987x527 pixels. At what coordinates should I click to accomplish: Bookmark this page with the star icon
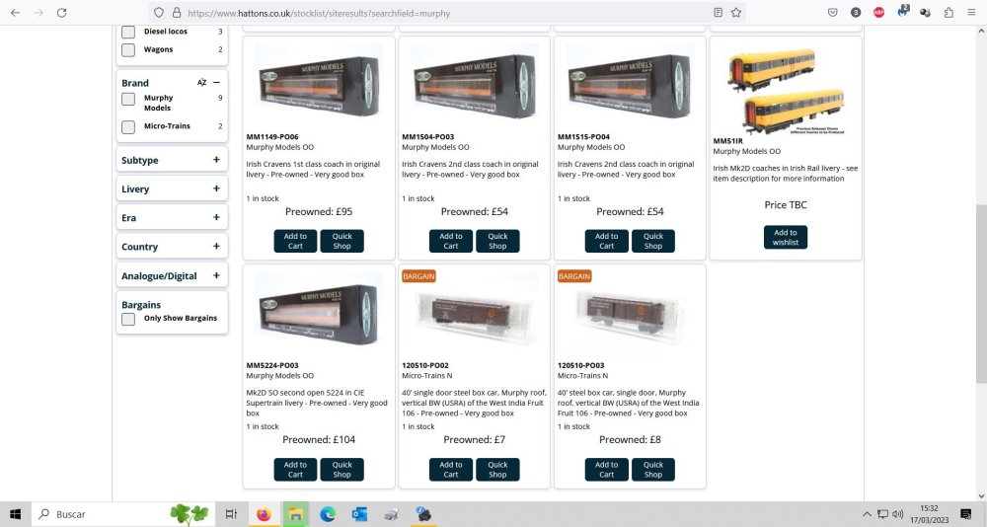[736, 13]
